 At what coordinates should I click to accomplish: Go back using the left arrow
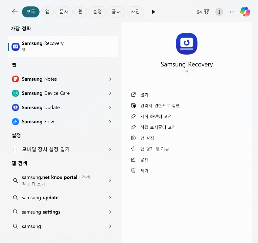pyautogui.click(x=15, y=12)
